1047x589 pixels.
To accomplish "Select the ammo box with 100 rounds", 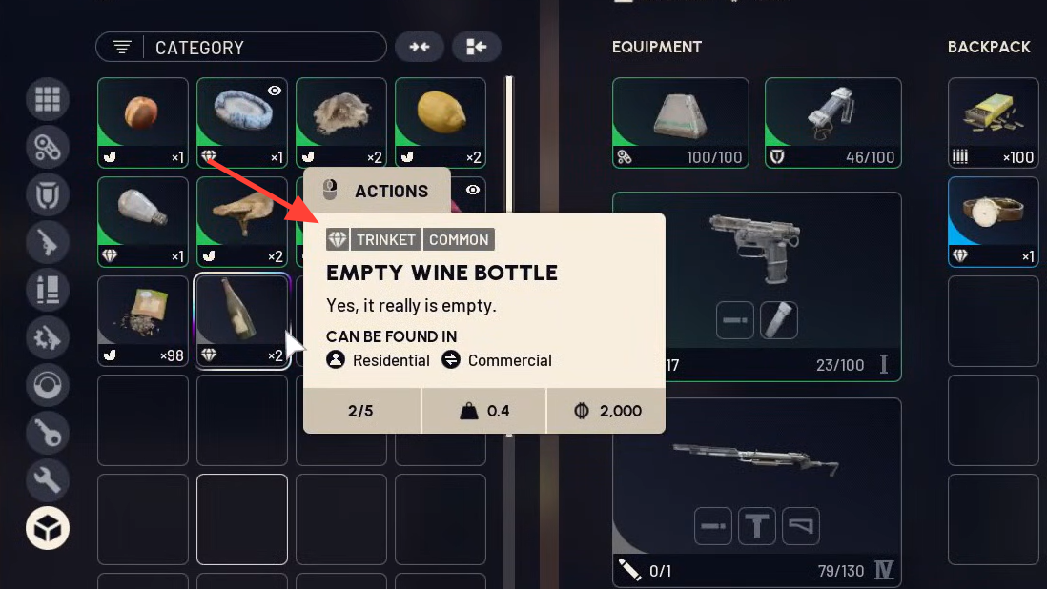I will tap(993, 123).
